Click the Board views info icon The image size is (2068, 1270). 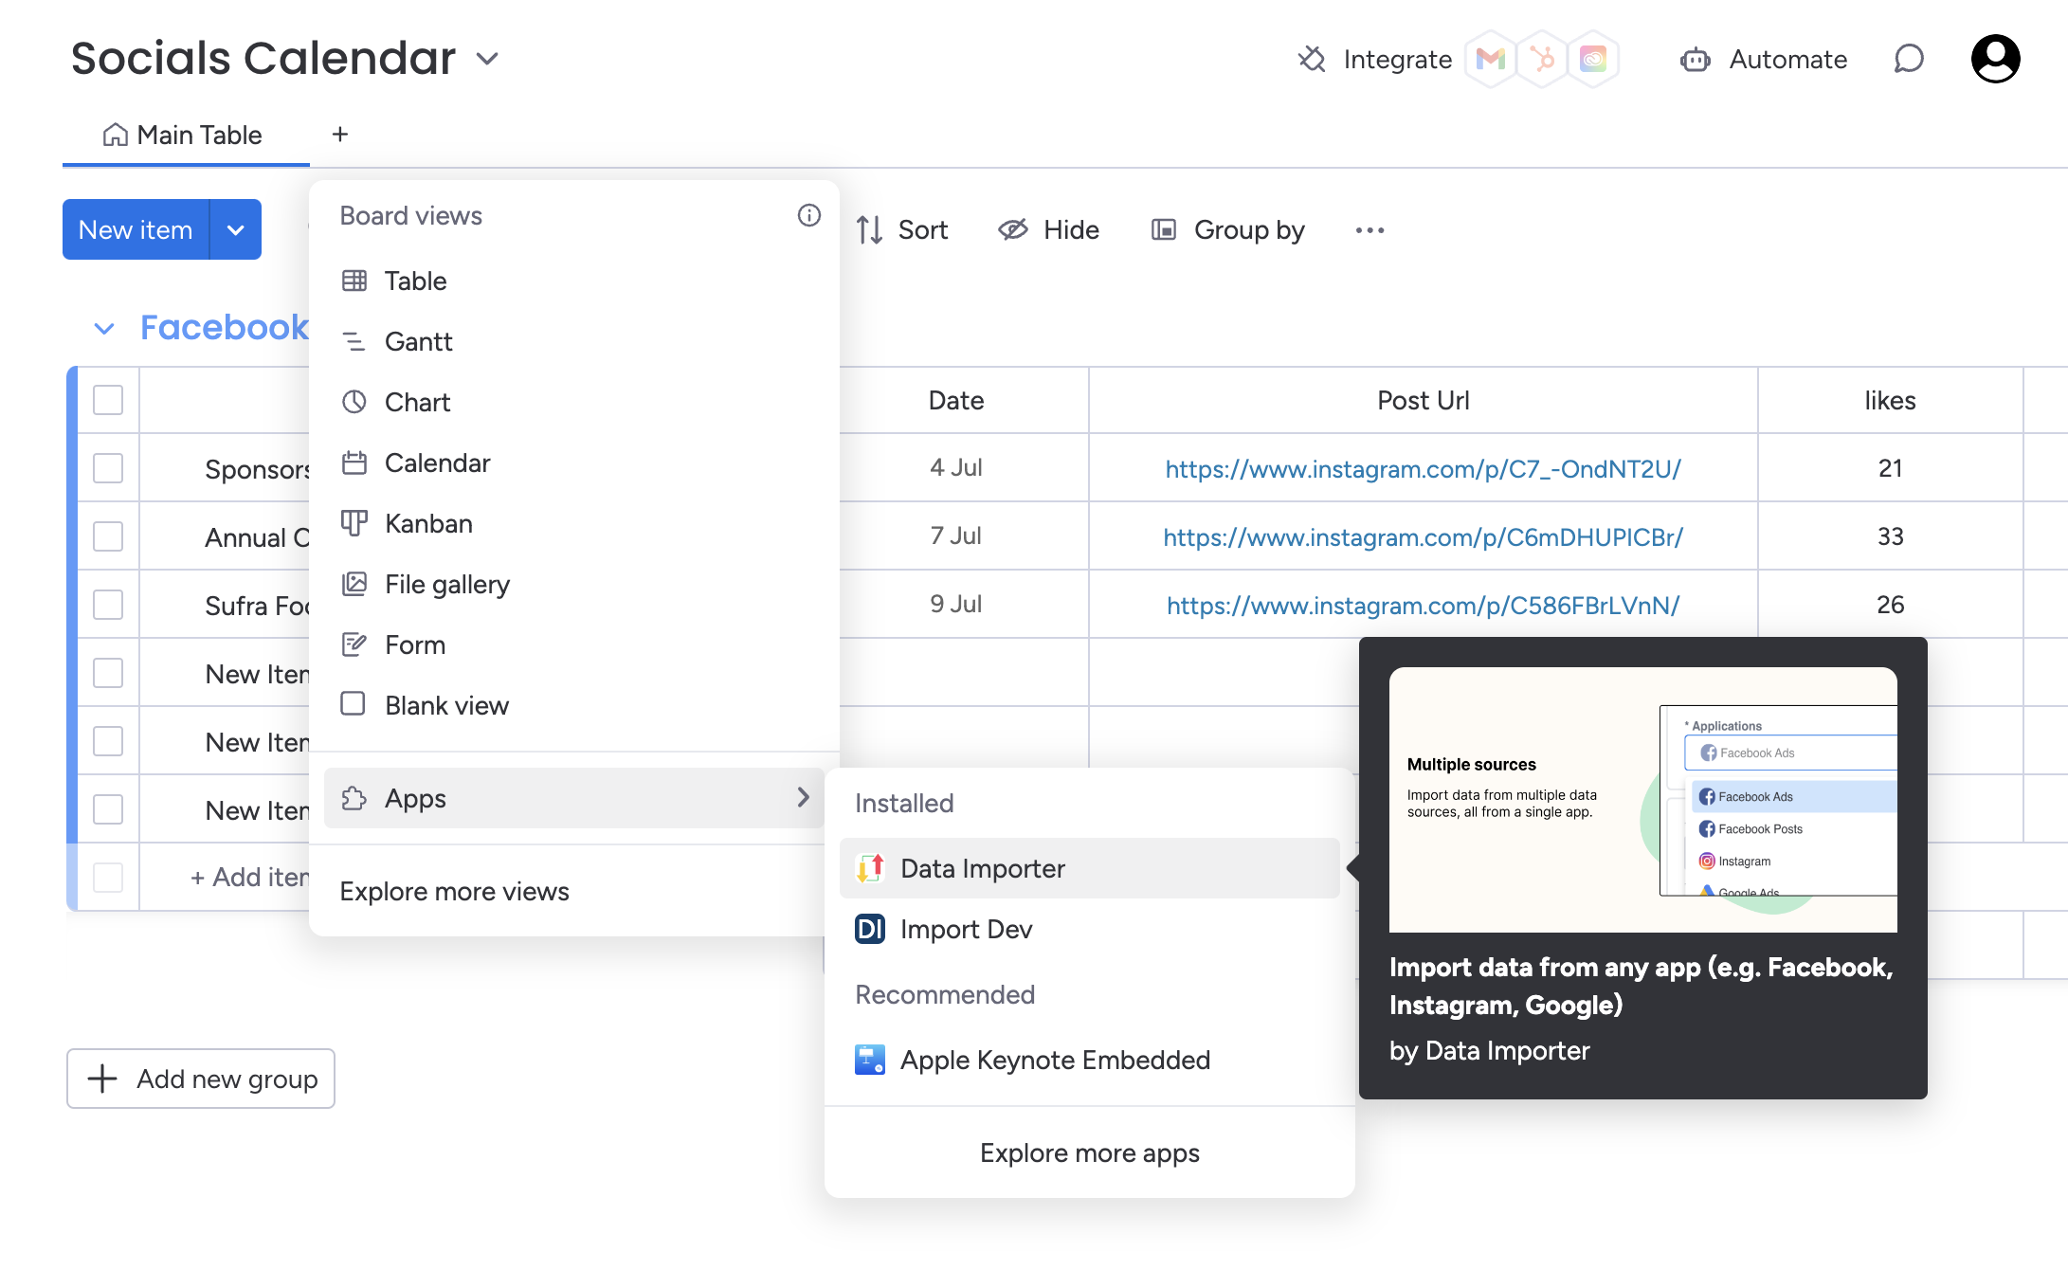coord(808,215)
